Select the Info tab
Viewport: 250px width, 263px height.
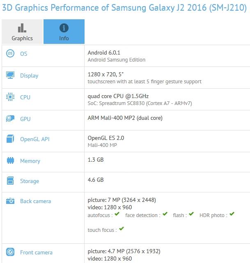(64, 32)
